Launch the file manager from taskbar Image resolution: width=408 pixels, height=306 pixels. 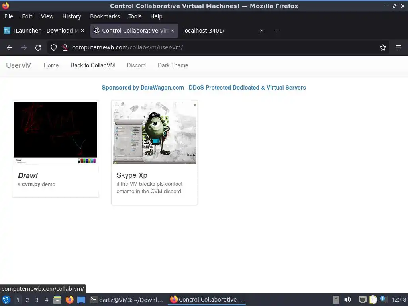click(x=57, y=300)
